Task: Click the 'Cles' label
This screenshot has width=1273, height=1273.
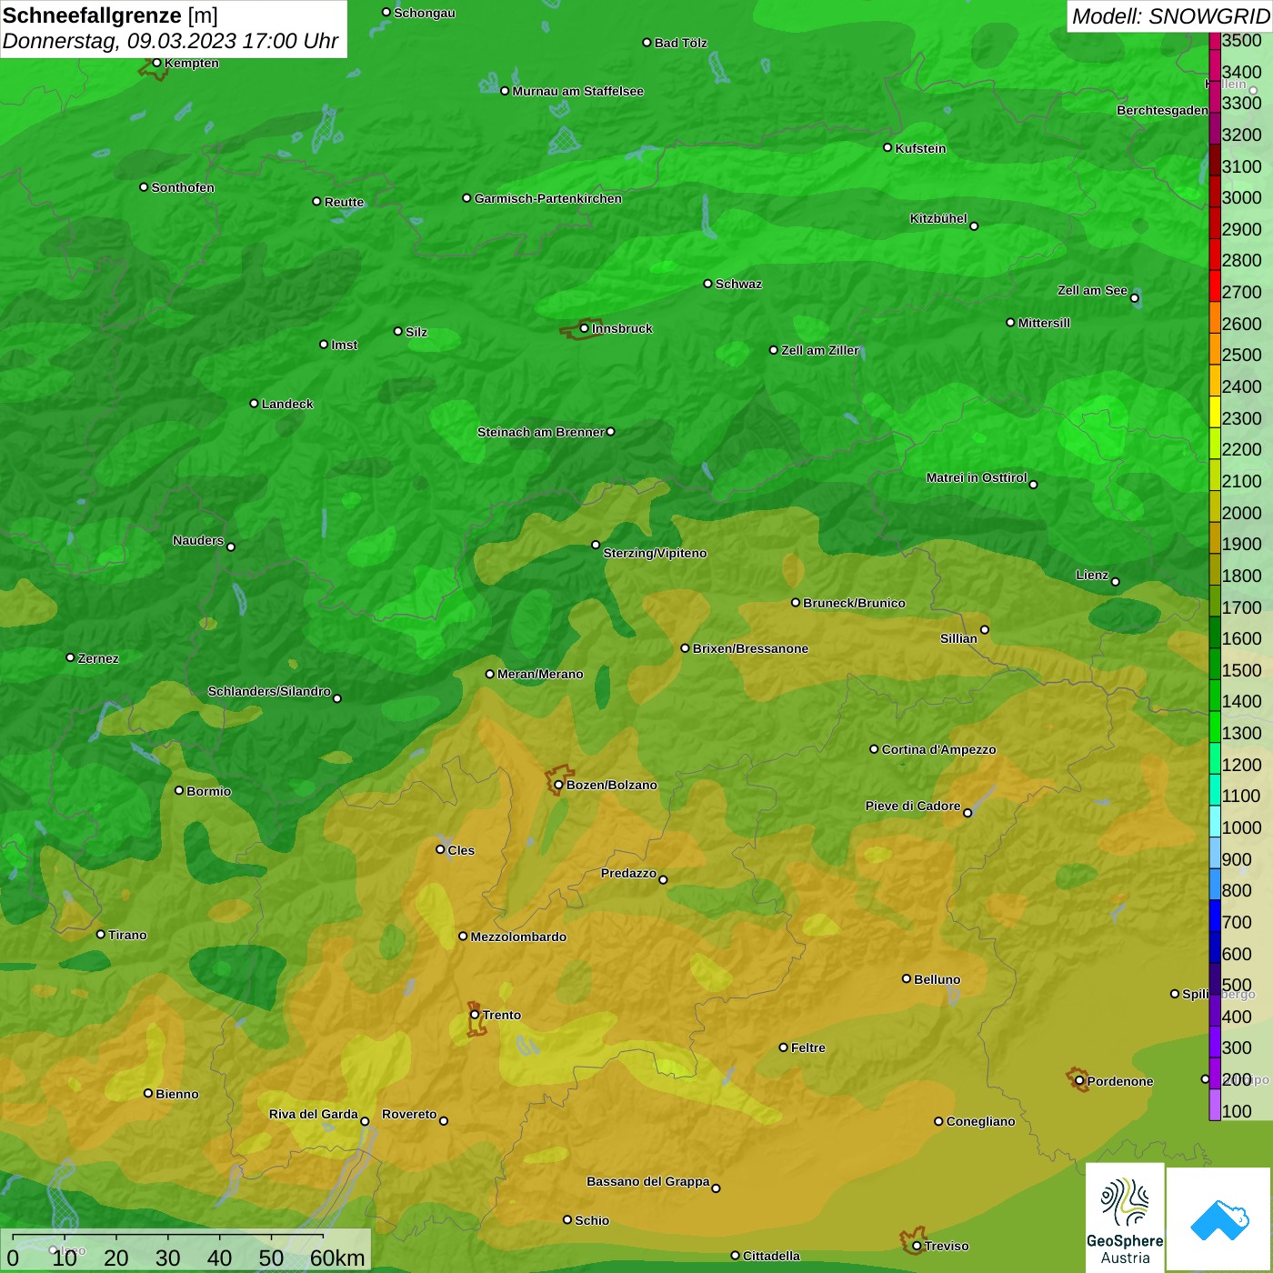Action: 461,850
